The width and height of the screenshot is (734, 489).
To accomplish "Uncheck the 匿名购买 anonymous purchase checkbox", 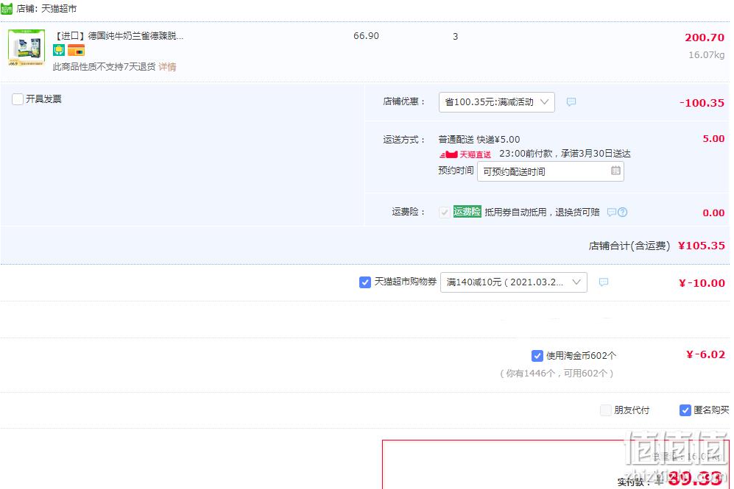I will (685, 410).
